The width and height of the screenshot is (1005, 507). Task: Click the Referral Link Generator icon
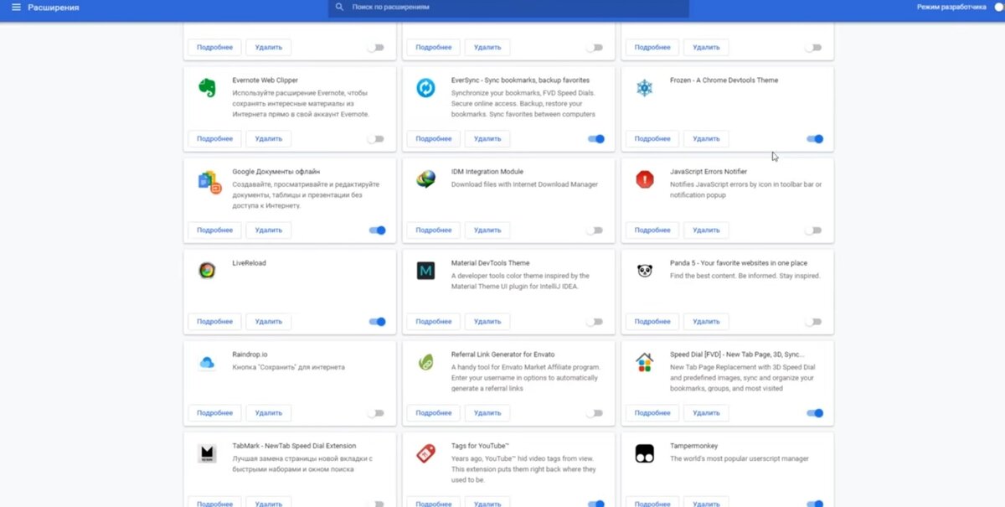[425, 362]
